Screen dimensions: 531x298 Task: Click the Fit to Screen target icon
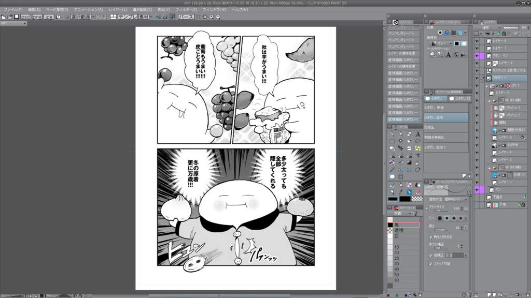pyautogui.click(x=205, y=17)
